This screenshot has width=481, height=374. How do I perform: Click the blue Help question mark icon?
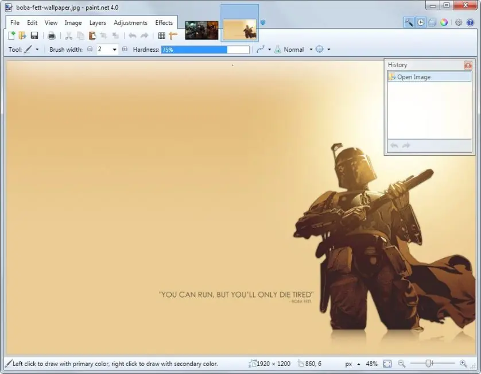click(470, 22)
